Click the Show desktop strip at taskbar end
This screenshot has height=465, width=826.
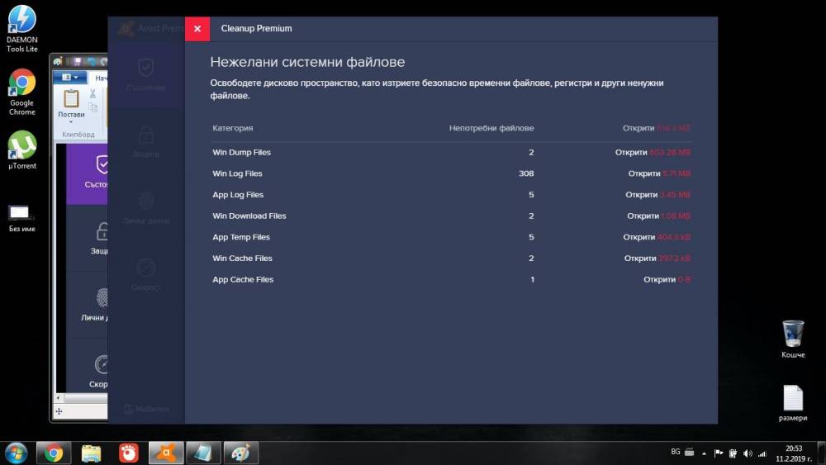coord(822,453)
